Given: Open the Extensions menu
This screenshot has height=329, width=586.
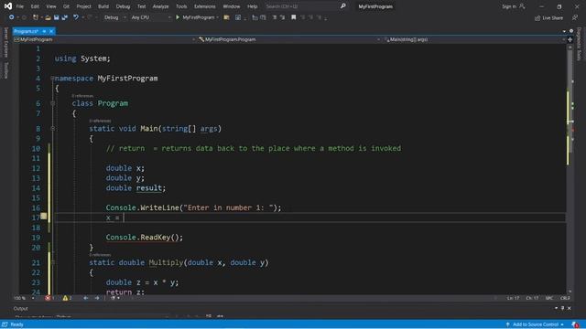Looking at the screenshot, I should (205, 6).
